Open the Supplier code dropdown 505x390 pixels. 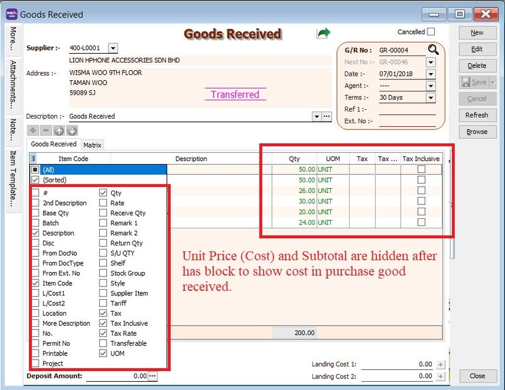coord(112,48)
